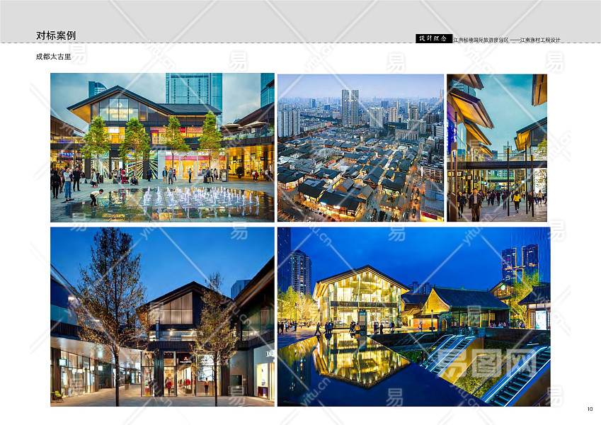The width and height of the screenshot is (601, 425).
Task: Click the header text '江南渔村工程设计'
Action: pos(539,40)
